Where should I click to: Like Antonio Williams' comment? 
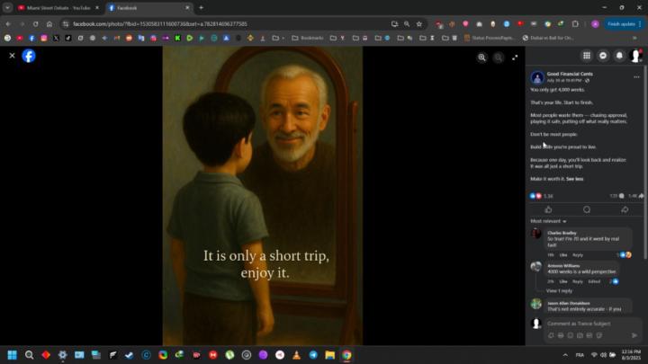[563, 281]
